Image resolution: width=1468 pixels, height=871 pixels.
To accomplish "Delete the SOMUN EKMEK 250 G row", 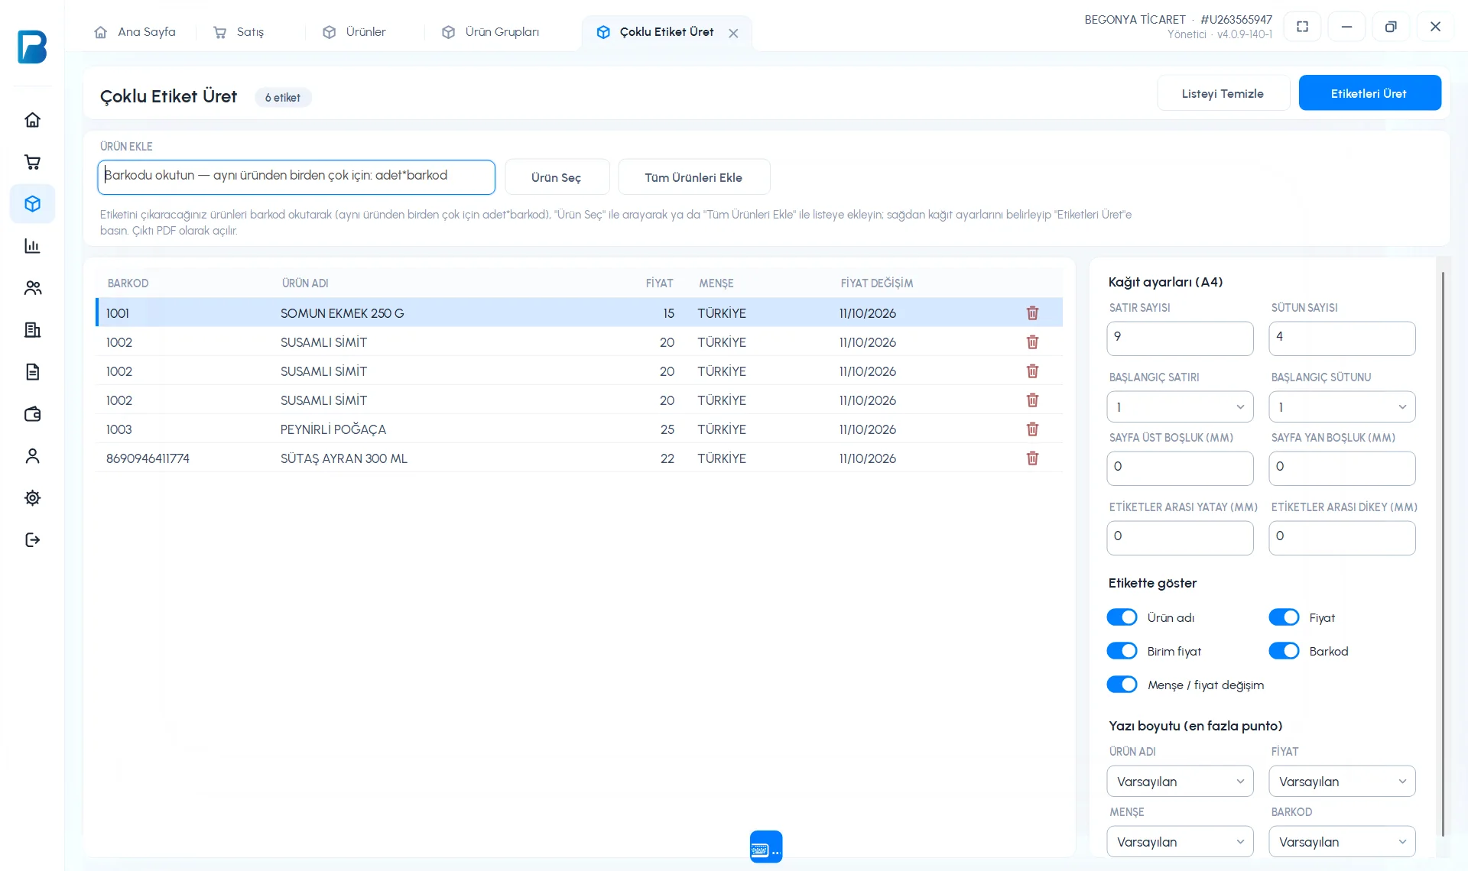I will pos(1032,313).
